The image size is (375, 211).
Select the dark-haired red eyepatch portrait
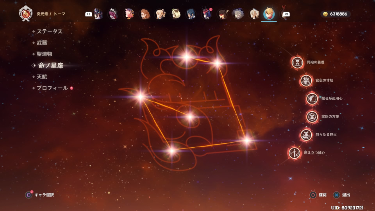click(x=222, y=14)
